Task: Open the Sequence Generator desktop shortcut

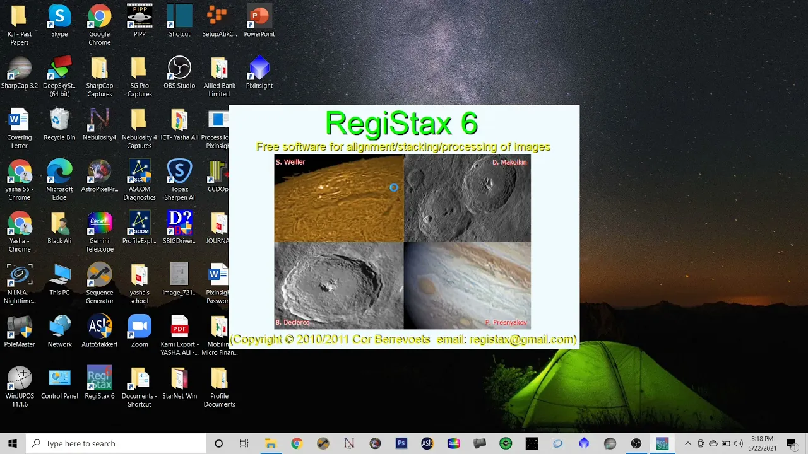Action: point(99,283)
